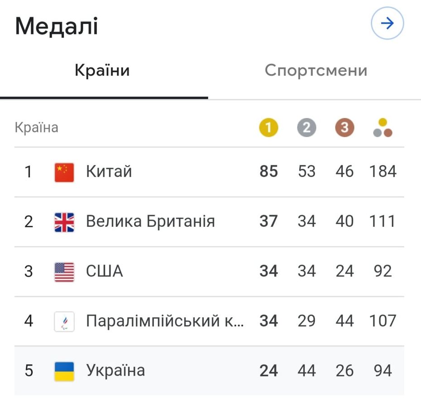The image size is (421, 400).
Task: Click the Paralympic Committee emblem icon
Action: coord(64,321)
